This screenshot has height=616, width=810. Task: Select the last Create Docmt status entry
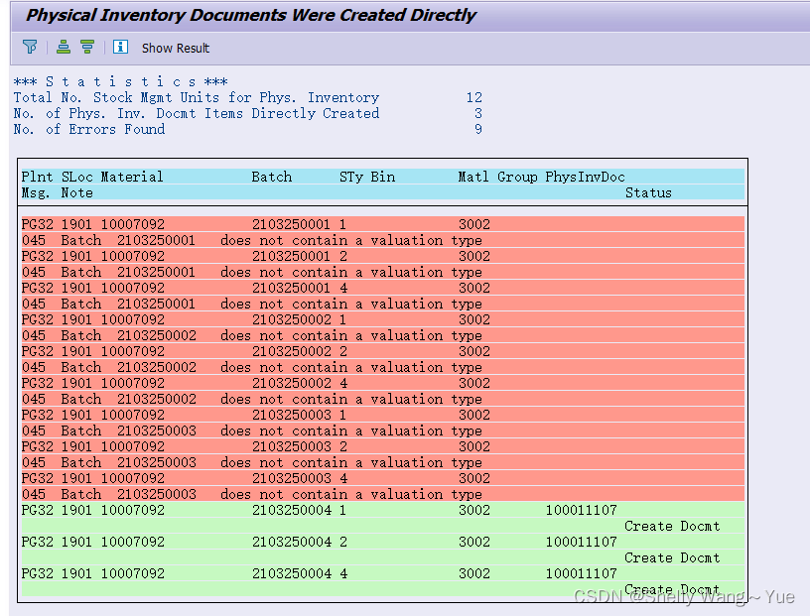[672, 589]
